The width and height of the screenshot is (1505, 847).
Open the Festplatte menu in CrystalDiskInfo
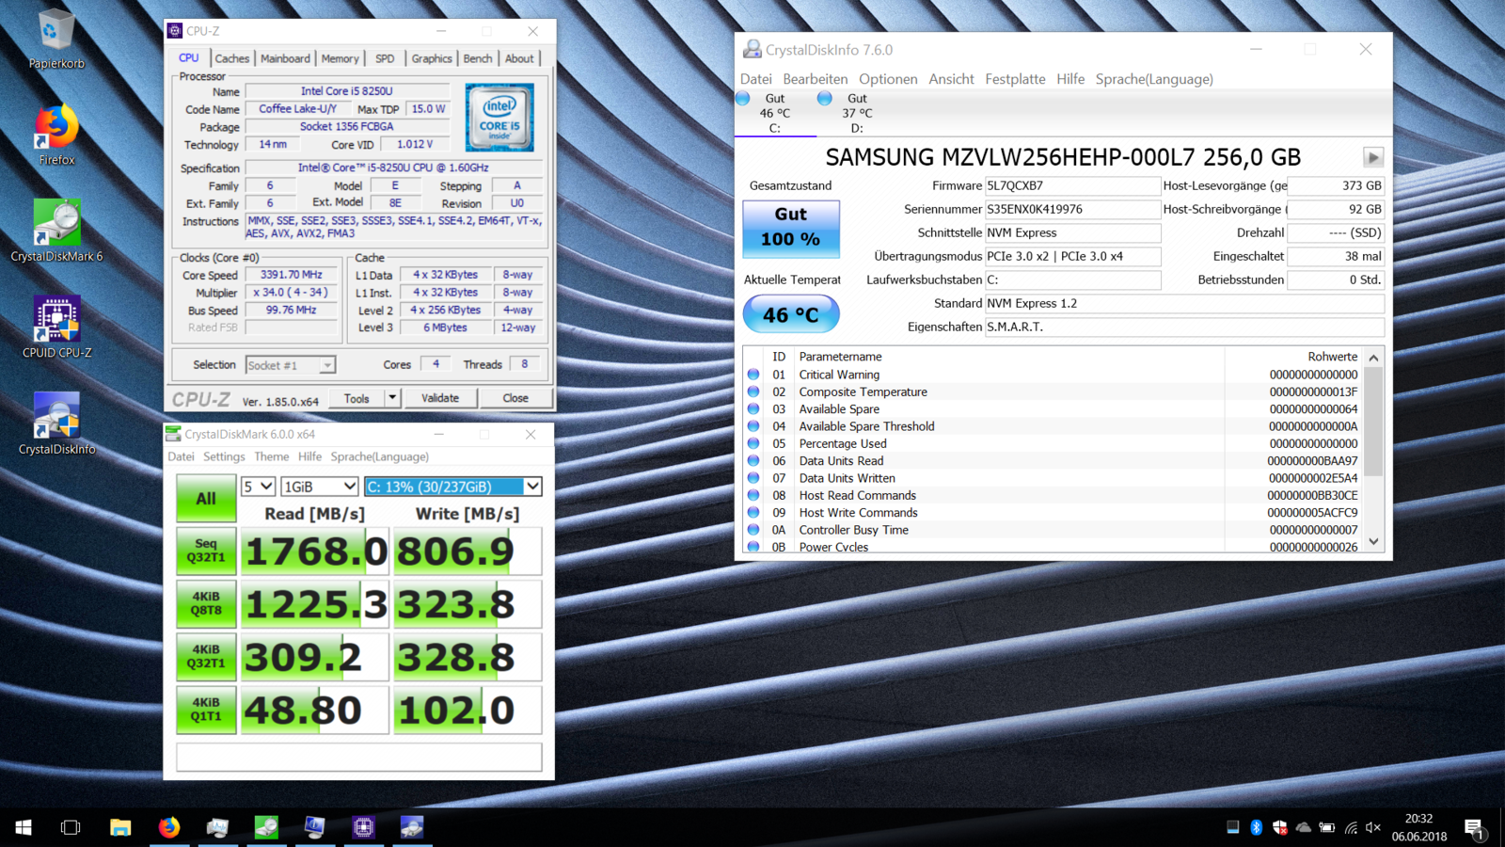1015,79
